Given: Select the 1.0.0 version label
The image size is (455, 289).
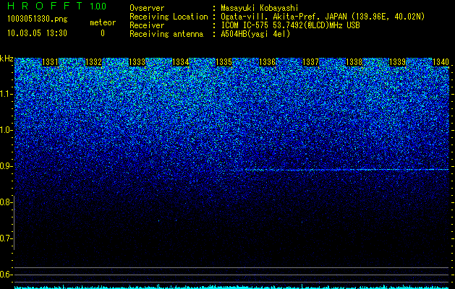Looking at the screenshot, I should pyautogui.click(x=98, y=6).
